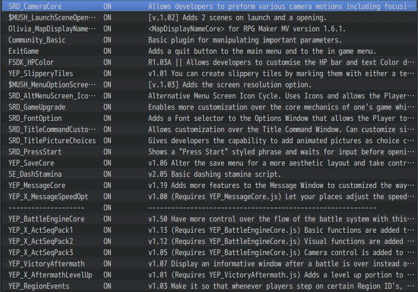
Task: Click the YEP_RegionEvents plugin name
Action: [x=39, y=286]
